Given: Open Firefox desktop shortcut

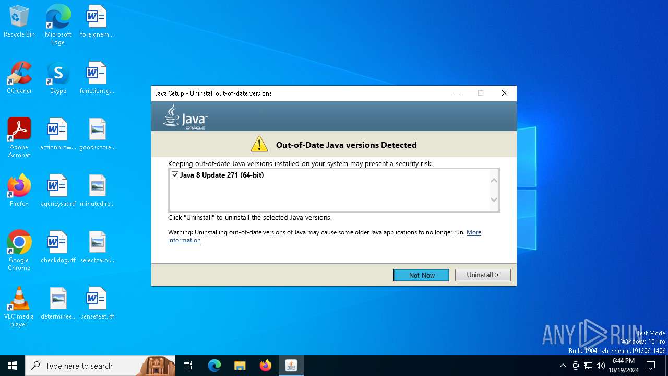Looking at the screenshot, I should pos(19,191).
